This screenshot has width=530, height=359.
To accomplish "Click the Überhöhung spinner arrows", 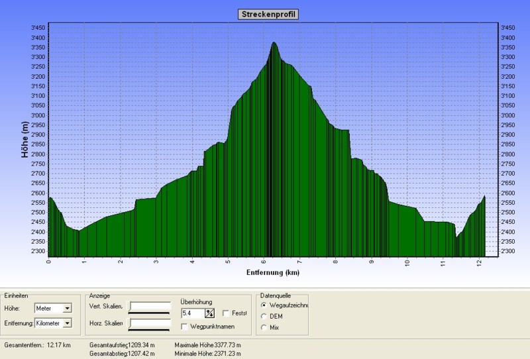I will [210, 313].
